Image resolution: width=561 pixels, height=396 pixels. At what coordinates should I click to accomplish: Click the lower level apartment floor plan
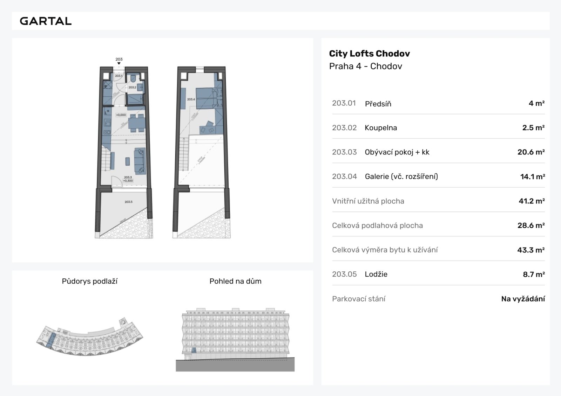(x=124, y=152)
